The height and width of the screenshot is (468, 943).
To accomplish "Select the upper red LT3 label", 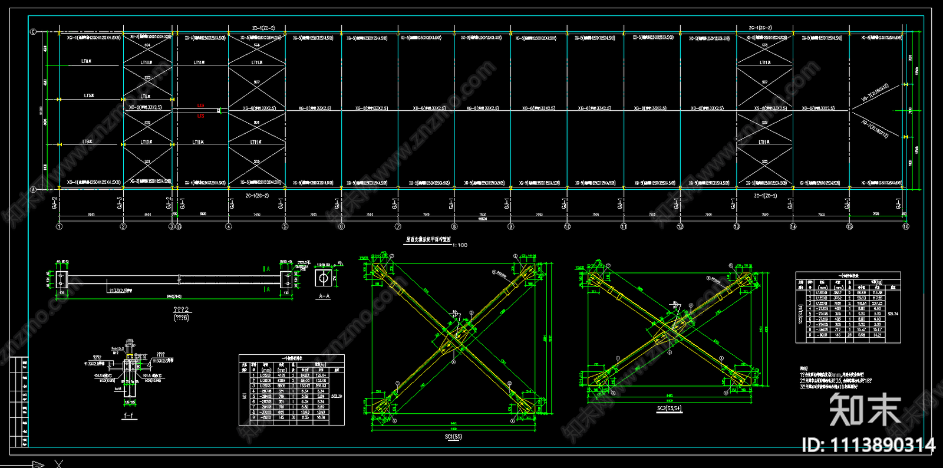I will 200,106.
